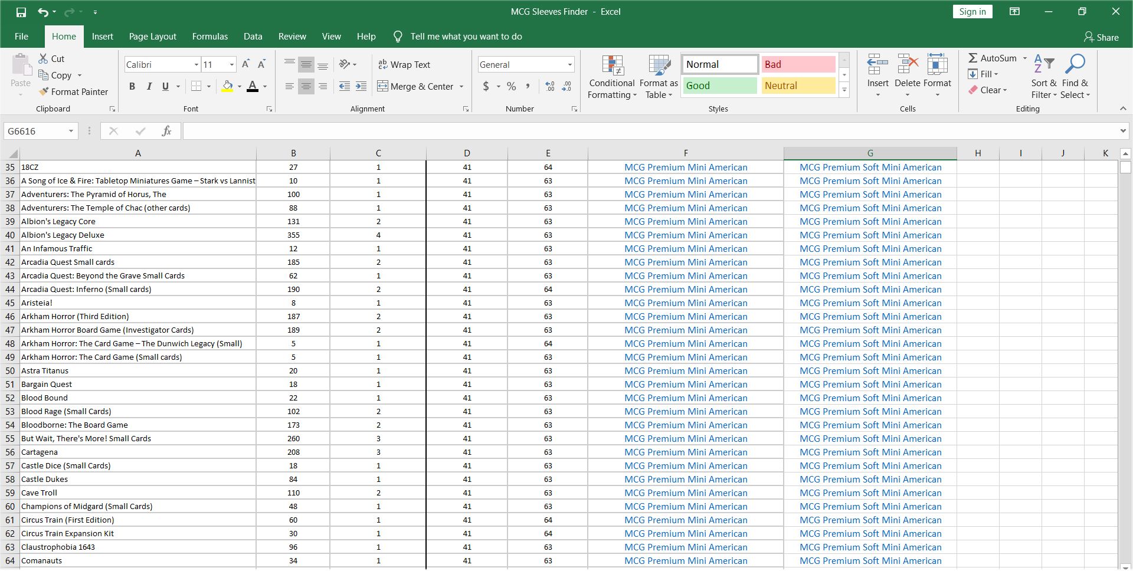
Task: Switch to the Review tab
Action: point(292,36)
